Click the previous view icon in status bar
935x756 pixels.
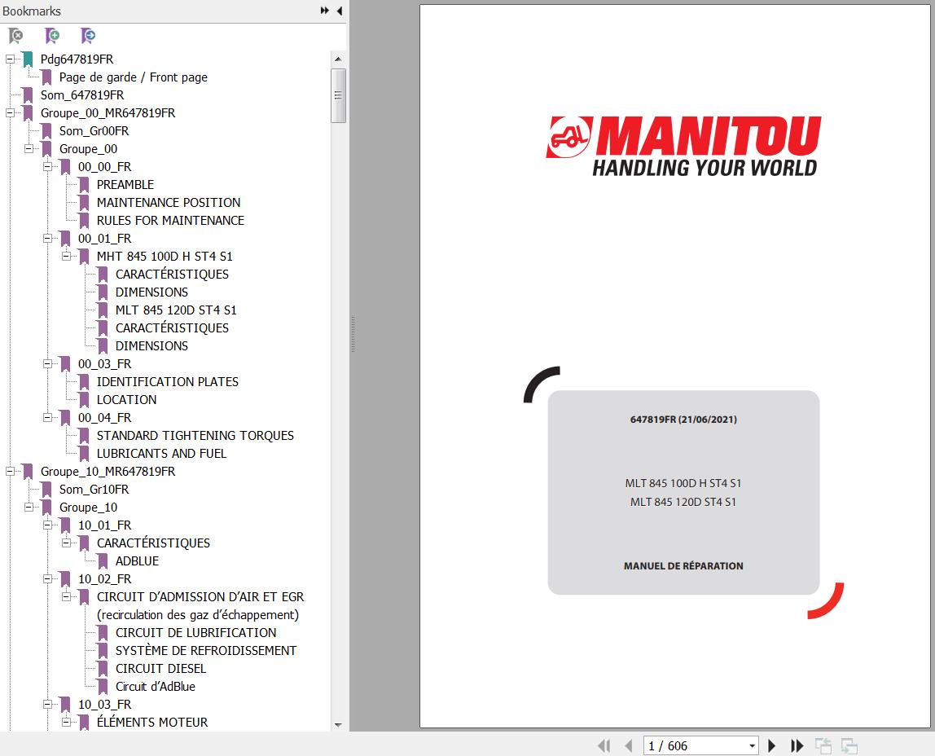coord(823,746)
